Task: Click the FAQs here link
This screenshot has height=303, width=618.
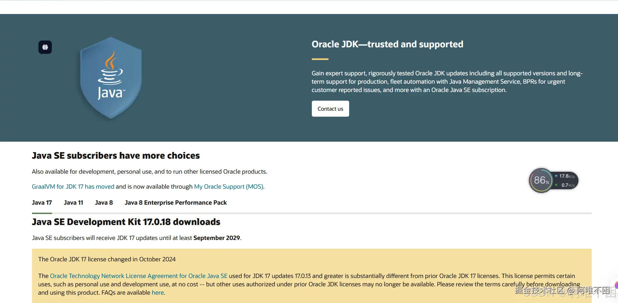Action: pyautogui.click(x=158, y=293)
